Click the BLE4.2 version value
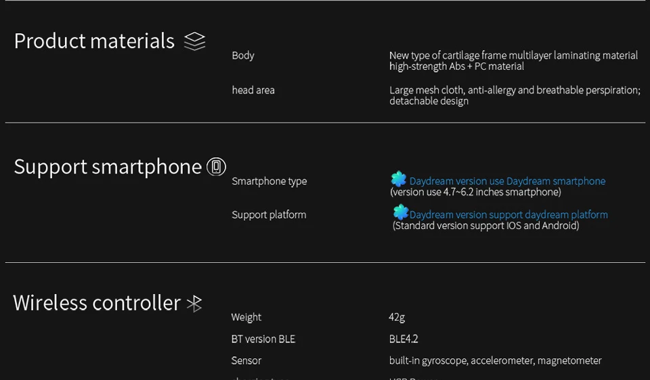Viewport: 650px width, 380px height. click(x=404, y=339)
